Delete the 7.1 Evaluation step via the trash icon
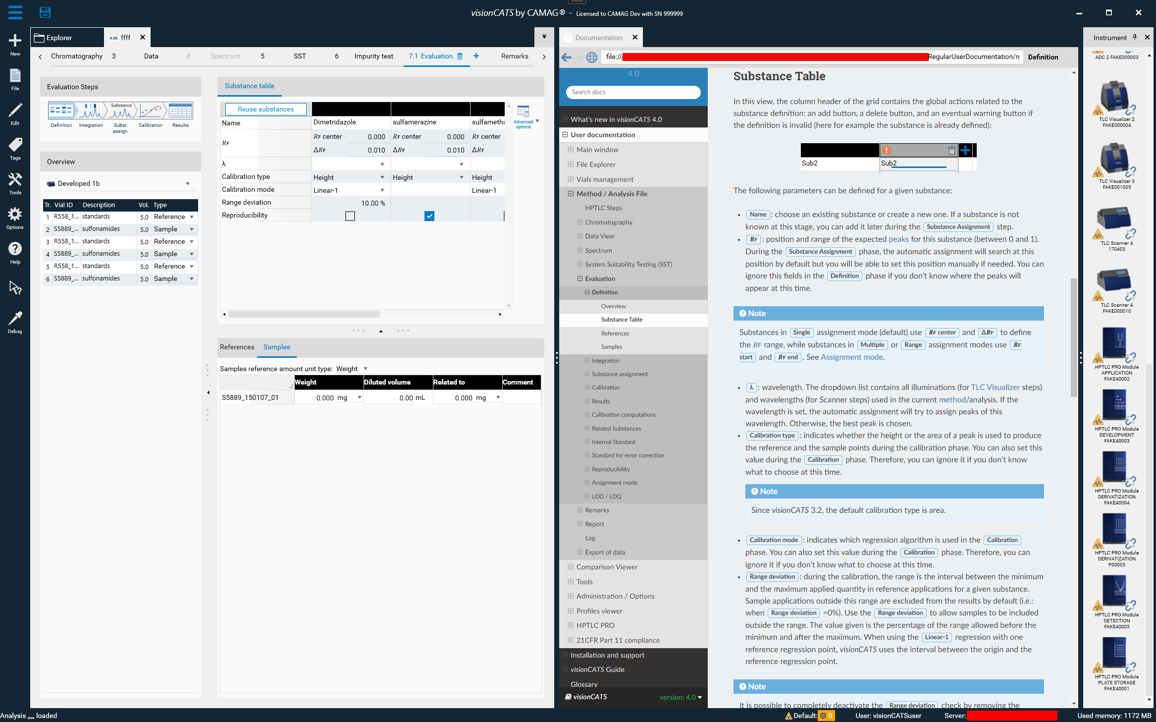Viewport: 1156px width, 722px height. (x=460, y=56)
